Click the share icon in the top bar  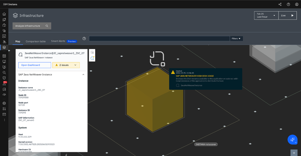280,4
